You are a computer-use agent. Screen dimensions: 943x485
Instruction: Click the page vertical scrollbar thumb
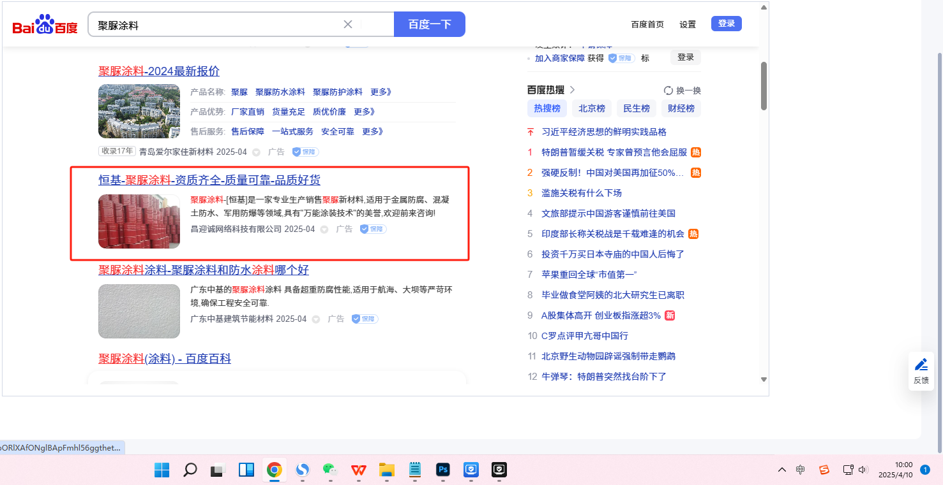point(764,86)
